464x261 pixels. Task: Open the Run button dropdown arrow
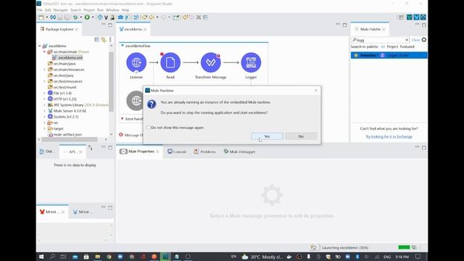tap(93, 17)
